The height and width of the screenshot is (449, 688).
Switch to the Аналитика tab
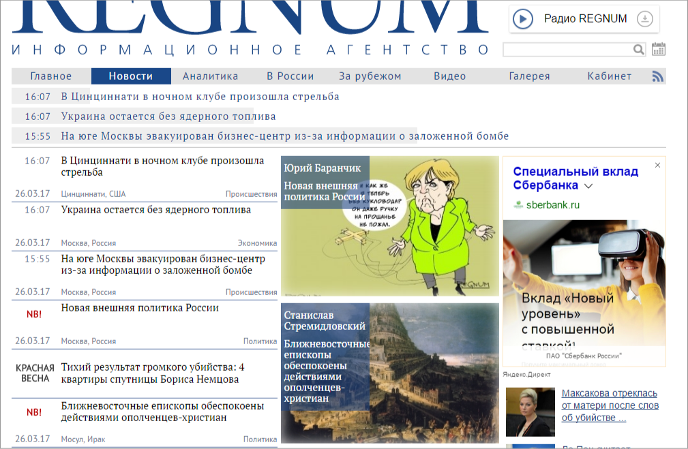(210, 76)
